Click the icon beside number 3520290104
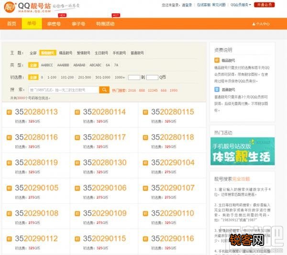The width and height of the screenshot is (287, 255). click(x=145, y=163)
